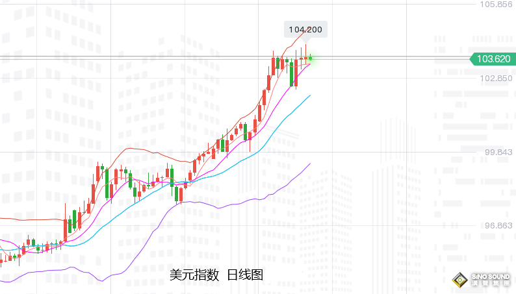The image size is (516, 294).
Task: Click the green 103.620 price tag
Action: 493,59
